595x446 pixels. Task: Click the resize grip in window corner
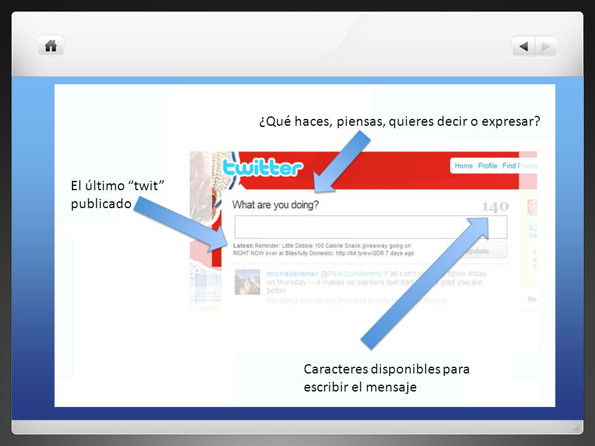point(576,428)
